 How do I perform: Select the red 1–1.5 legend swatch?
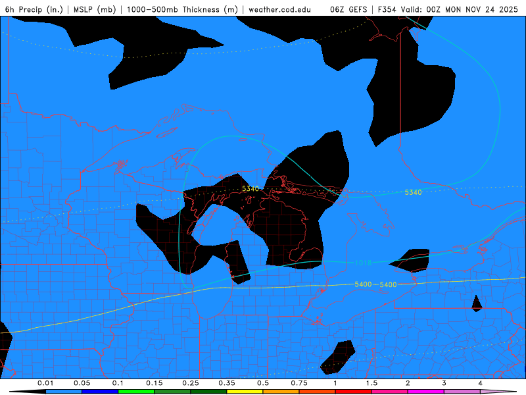click(354, 392)
